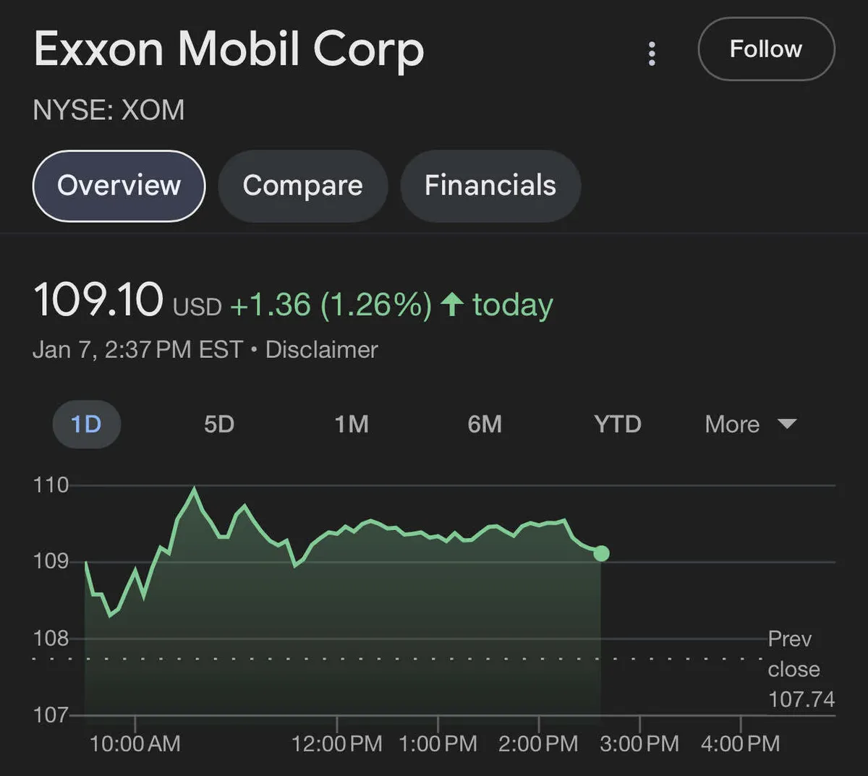This screenshot has width=868, height=776.
Task: Click the green up arrow icon
Action: click(x=452, y=304)
